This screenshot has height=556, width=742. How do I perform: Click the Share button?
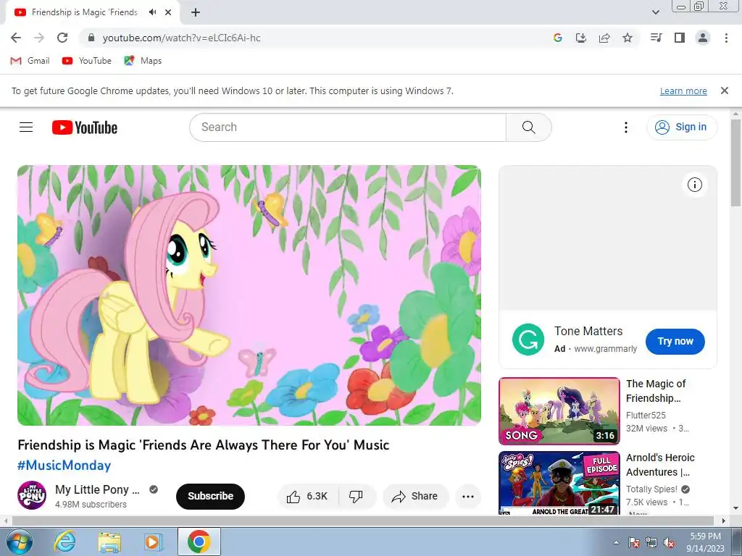pyautogui.click(x=415, y=496)
